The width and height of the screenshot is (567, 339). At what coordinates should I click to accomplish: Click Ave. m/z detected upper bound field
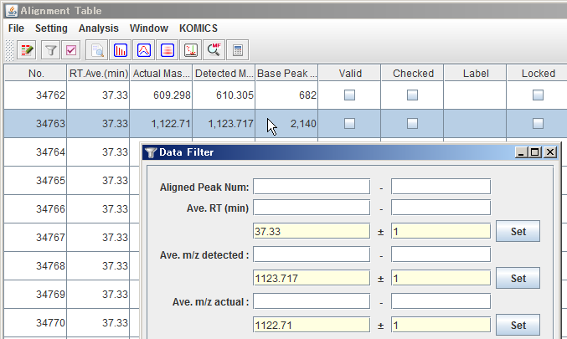click(441, 254)
